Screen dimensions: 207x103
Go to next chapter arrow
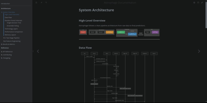click(x=199, y=51)
